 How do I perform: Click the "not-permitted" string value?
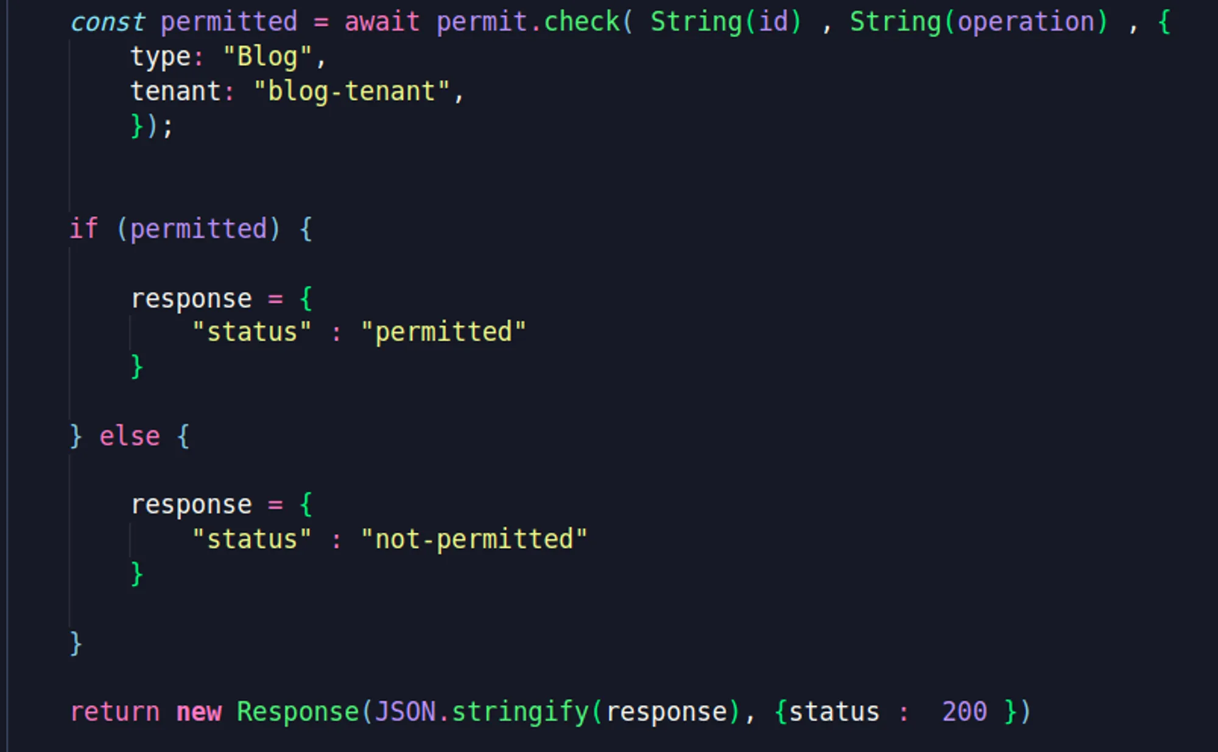(474, 540)
